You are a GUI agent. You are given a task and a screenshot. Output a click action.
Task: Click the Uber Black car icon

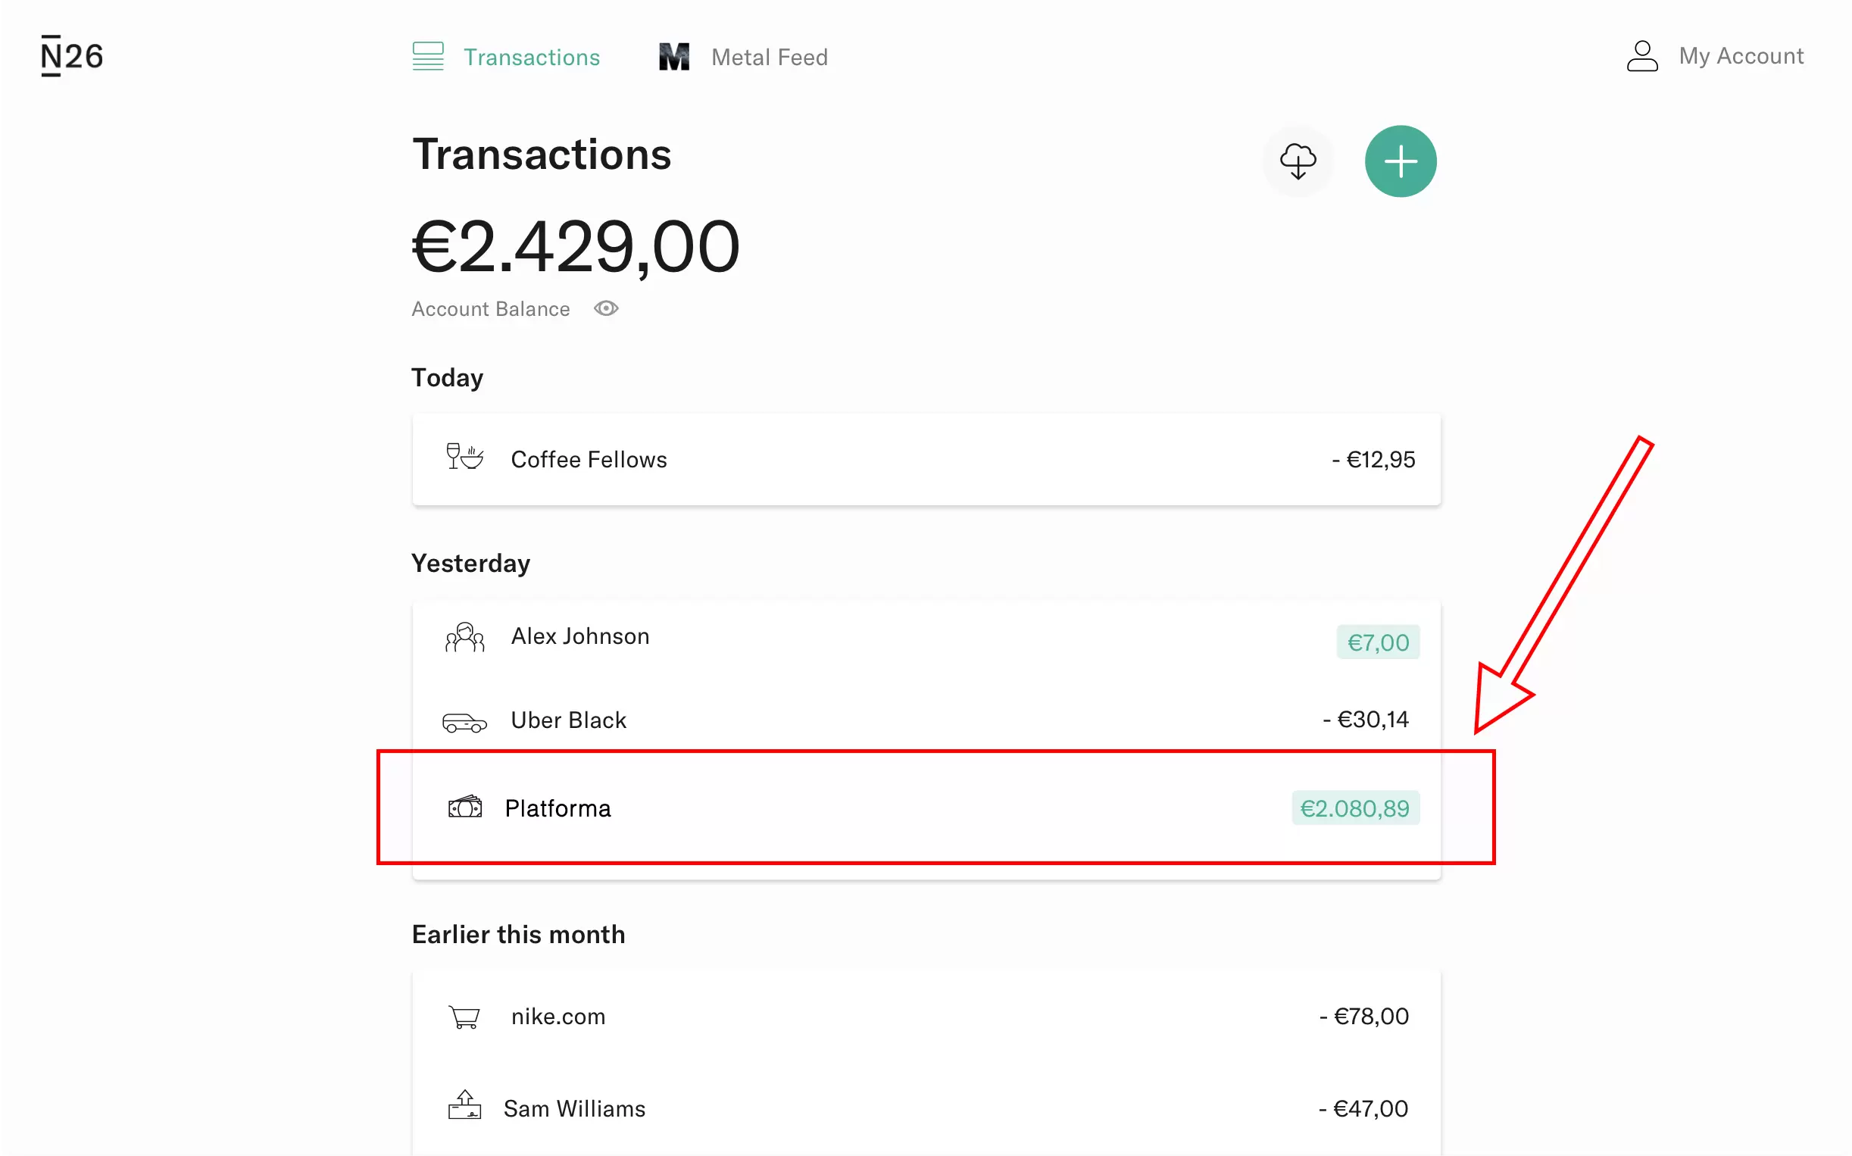[464, 721]
